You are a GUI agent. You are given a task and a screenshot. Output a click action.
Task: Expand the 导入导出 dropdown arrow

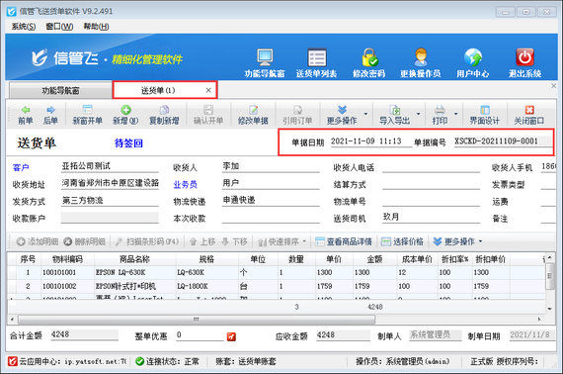click(419, 114)
